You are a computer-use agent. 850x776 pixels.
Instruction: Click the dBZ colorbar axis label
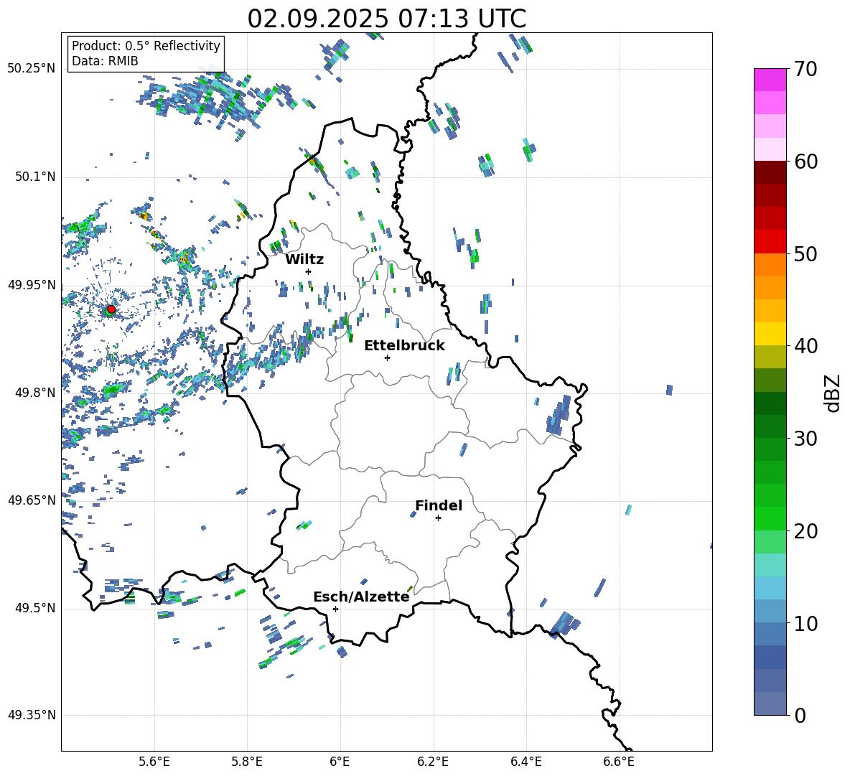[833, 393]
